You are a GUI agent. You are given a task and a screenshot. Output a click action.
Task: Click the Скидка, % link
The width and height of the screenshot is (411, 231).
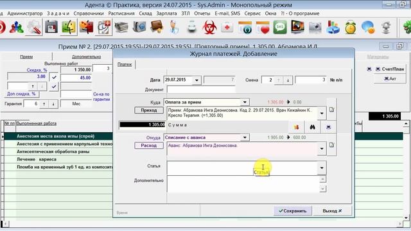coord(37,70)
